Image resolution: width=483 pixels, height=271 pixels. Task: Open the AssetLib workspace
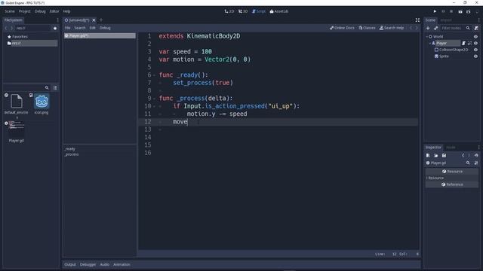[279, 11]
